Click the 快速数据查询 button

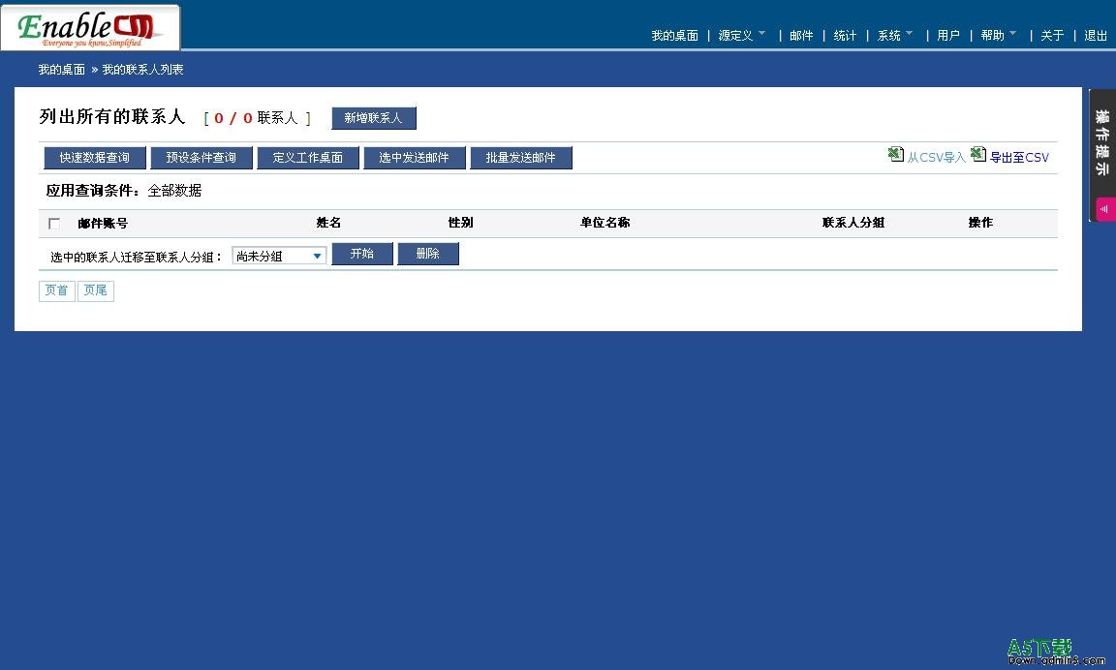95,158
